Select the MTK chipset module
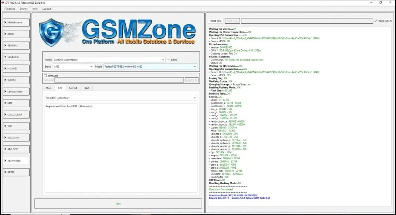This screenshot has width=396, height=215. tap(16, 103)
